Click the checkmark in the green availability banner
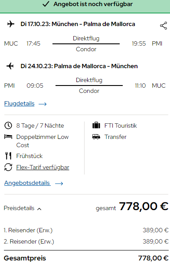This screenshot has width=170, height=270. click(46, 4)
